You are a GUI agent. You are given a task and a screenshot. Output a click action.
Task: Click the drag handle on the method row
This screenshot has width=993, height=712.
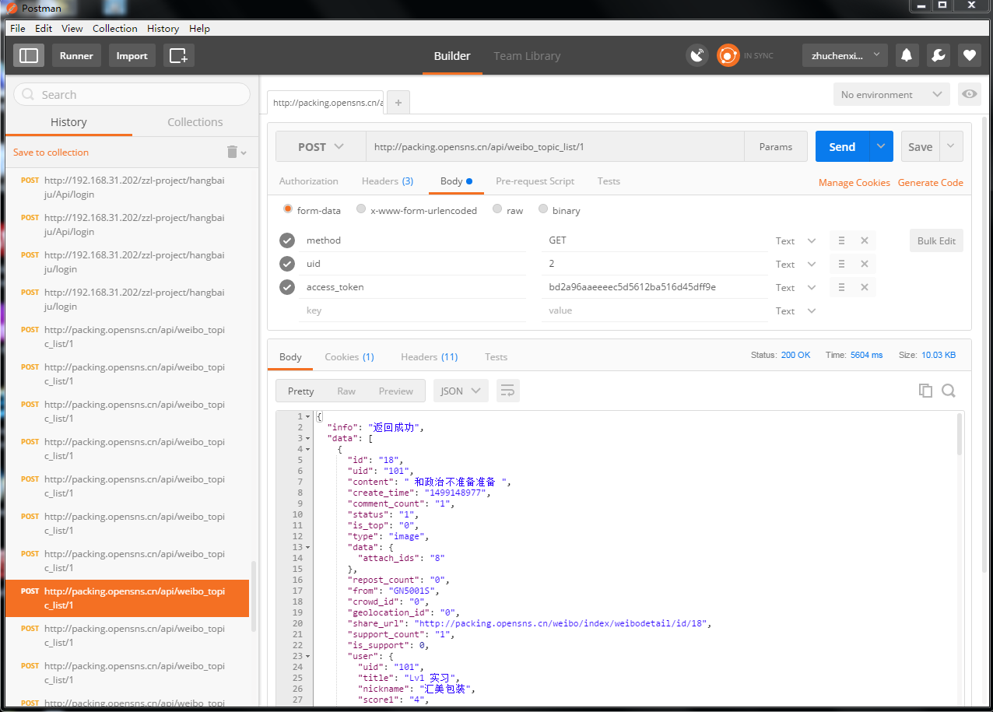(841, 240)
